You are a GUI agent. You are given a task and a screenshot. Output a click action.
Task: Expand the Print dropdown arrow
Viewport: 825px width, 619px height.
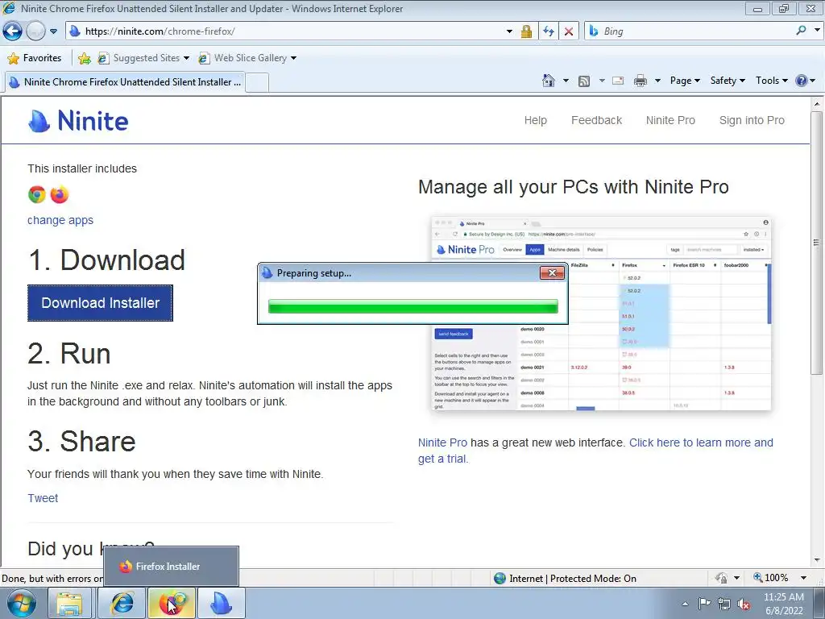(x=657, y=81)
